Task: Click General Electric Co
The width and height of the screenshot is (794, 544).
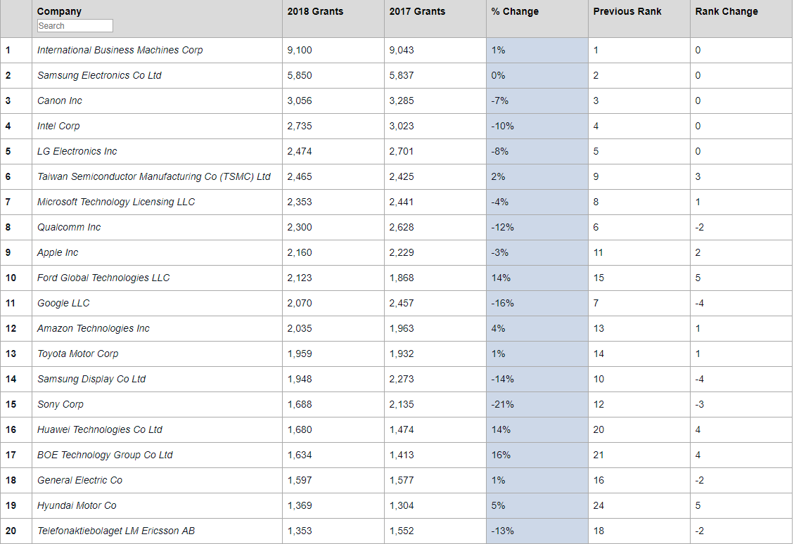Action: coord(80,480)
